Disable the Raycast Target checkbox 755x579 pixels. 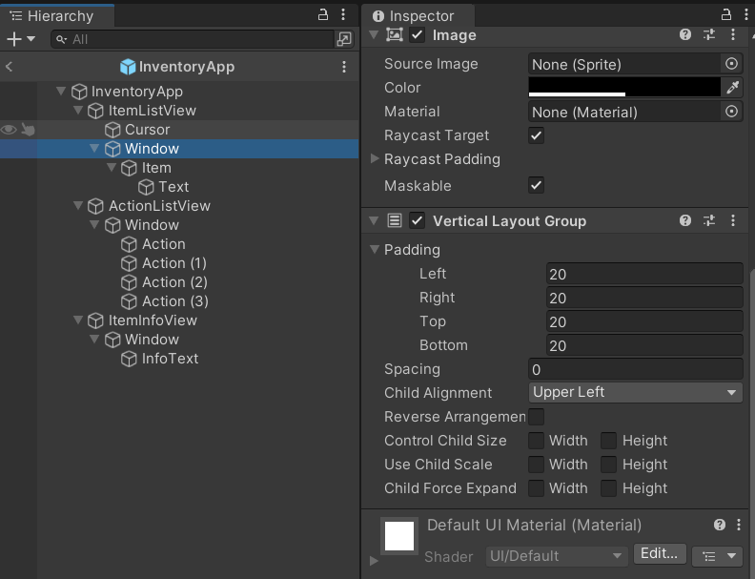click(x=537, y=135)
